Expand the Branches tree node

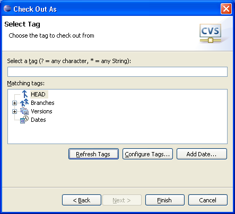tap(14, 103)
